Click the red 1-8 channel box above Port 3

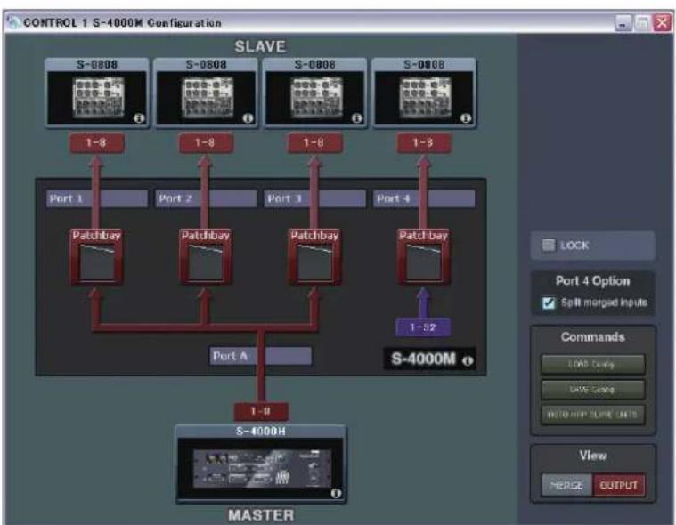click(314, 143)
